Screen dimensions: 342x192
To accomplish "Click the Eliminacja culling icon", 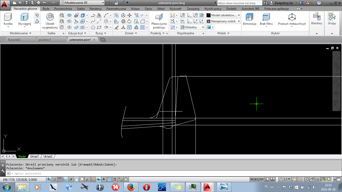I will 249,19.
